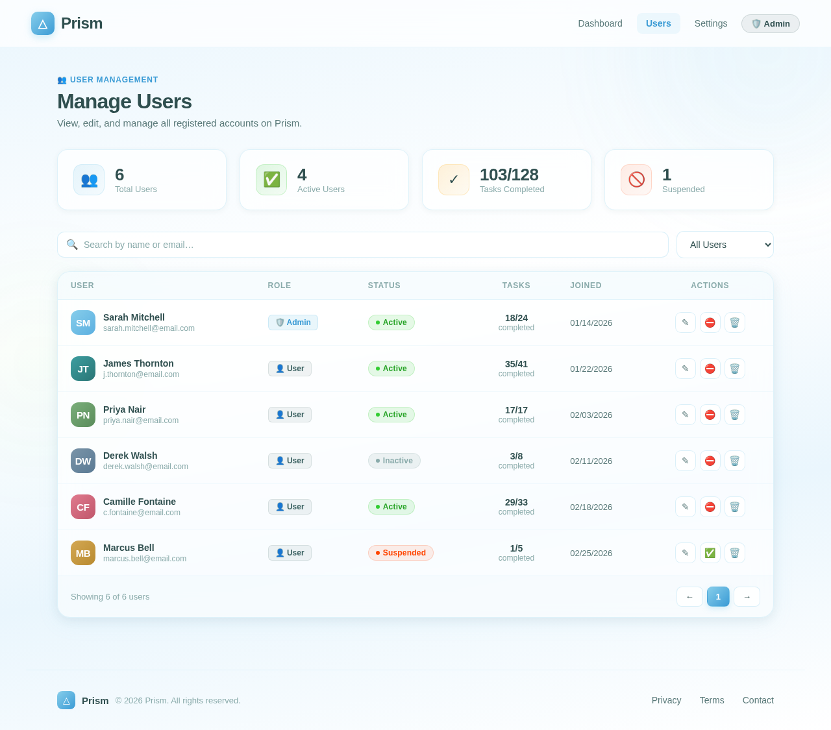Click the 103/128 Tasks Completed card
Viewport: 831px width, 730px height.
point(506,180)
